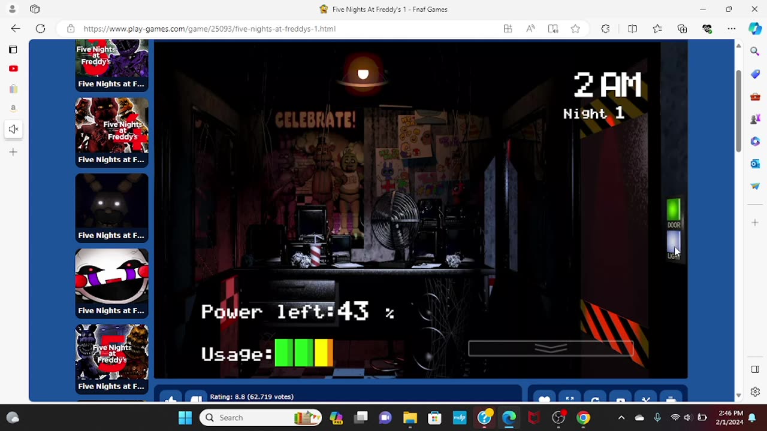Click the Edge profile avatar icon
Screen dimensions: 767x431
coord(12,9)
